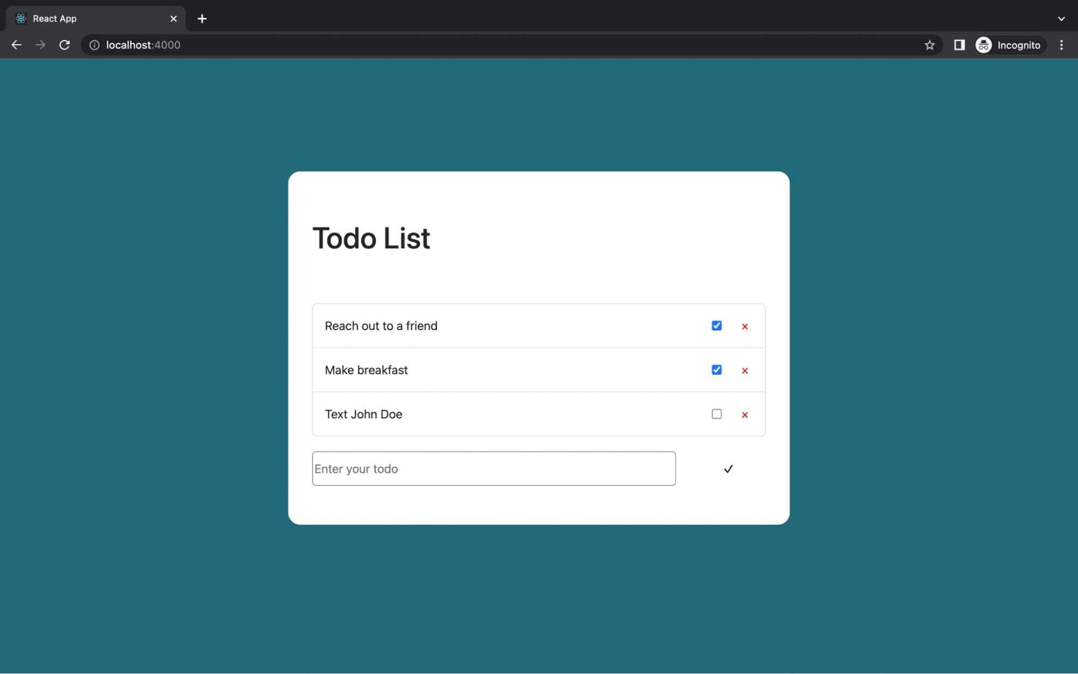Select the address bar showing localhost:4000

pos(143,44)
